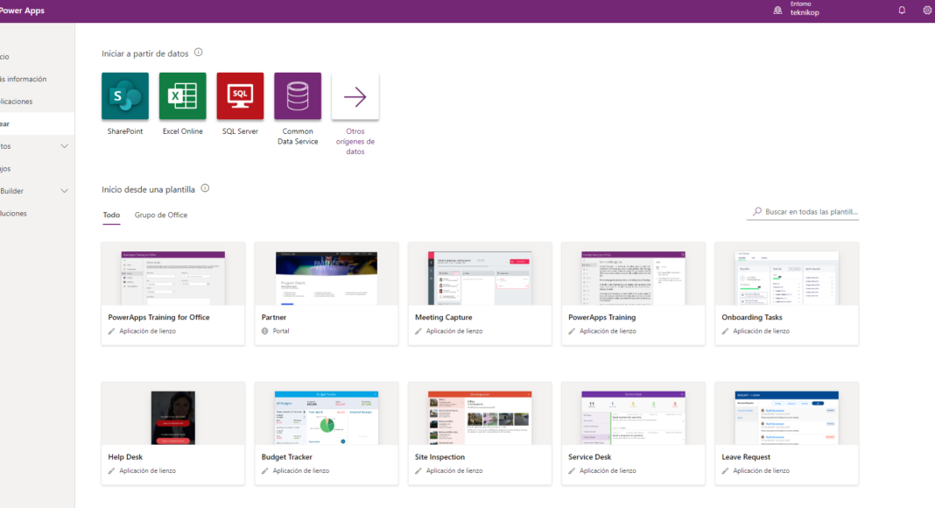Focus the template search field
Image resolution: width=935 pixels, height=508 pixels.
tap(803, 212)
